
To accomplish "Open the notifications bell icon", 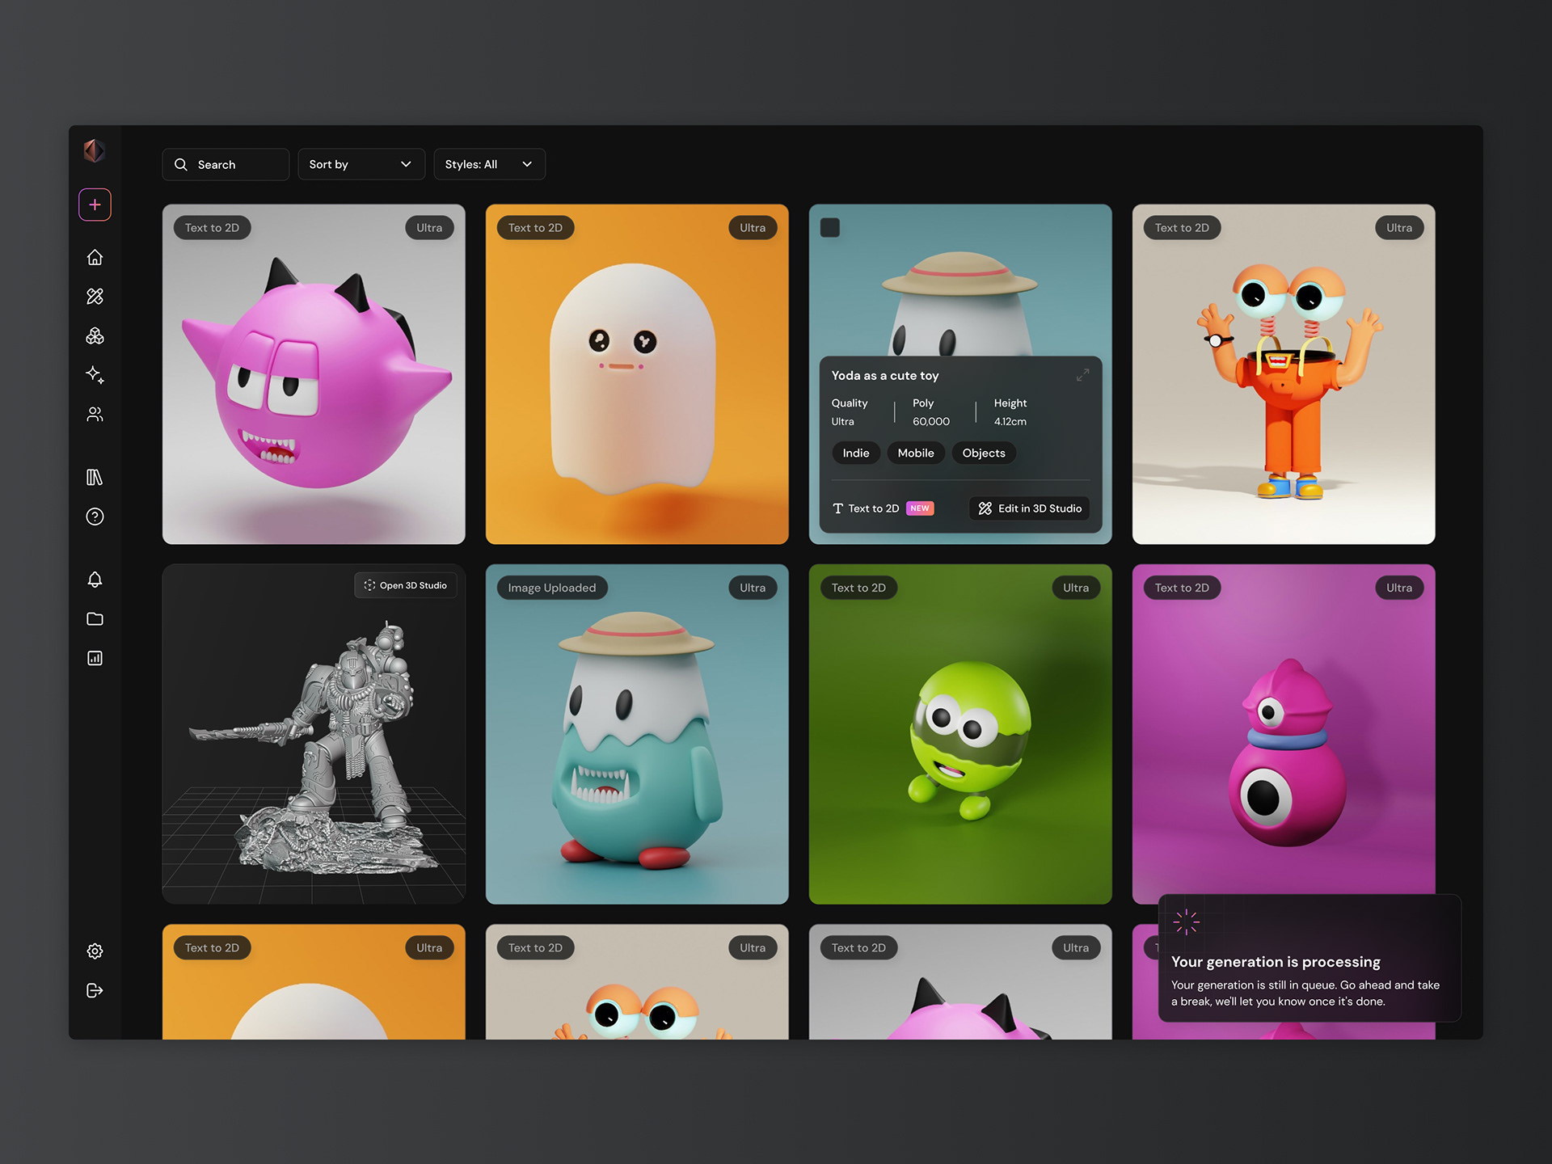I will [95, 580].
